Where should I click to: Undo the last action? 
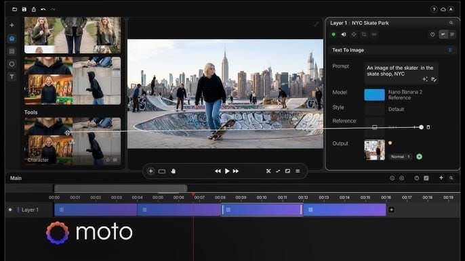(x=43, y=9)
